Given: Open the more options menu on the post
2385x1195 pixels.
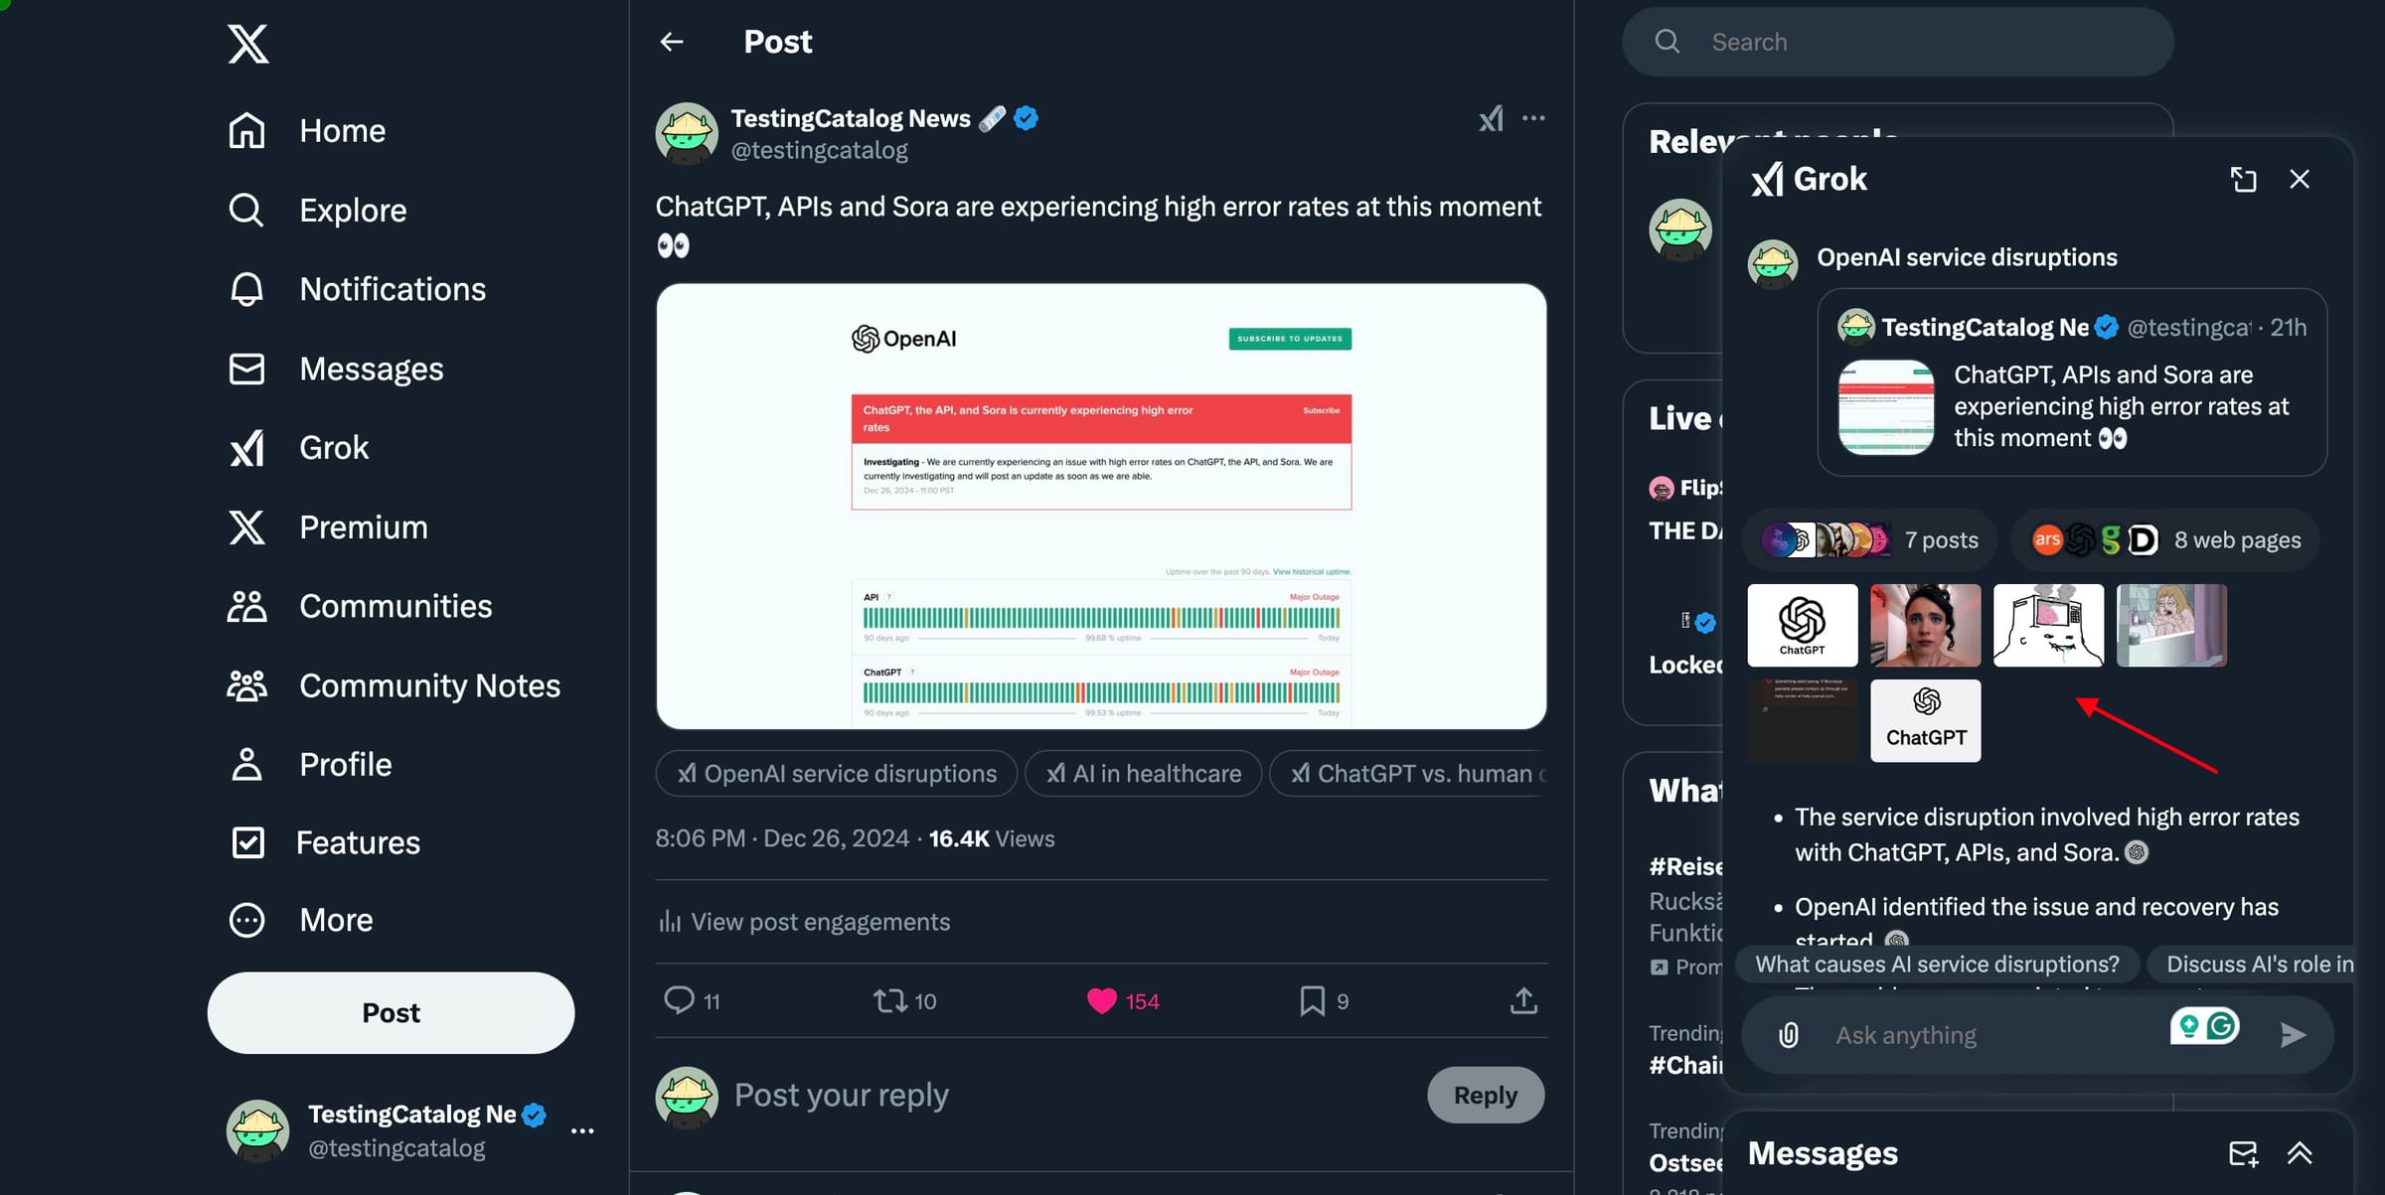Looking at the screenshot, I should [1534, 118].
